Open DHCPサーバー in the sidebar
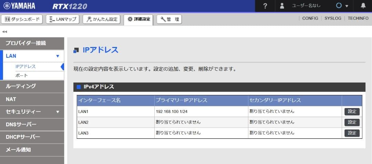This screenshot has width=372, height=164. pyautogui.click(x=32, y=137)
